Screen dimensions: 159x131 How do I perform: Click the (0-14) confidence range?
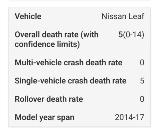click(x=134, y=35)
